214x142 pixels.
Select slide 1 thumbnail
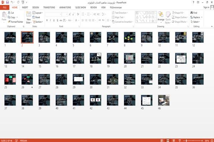[10, 37]
